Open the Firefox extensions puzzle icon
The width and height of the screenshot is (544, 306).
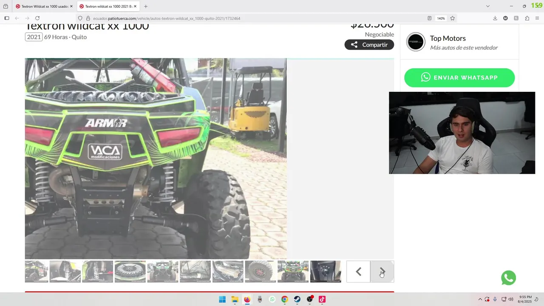527,18
